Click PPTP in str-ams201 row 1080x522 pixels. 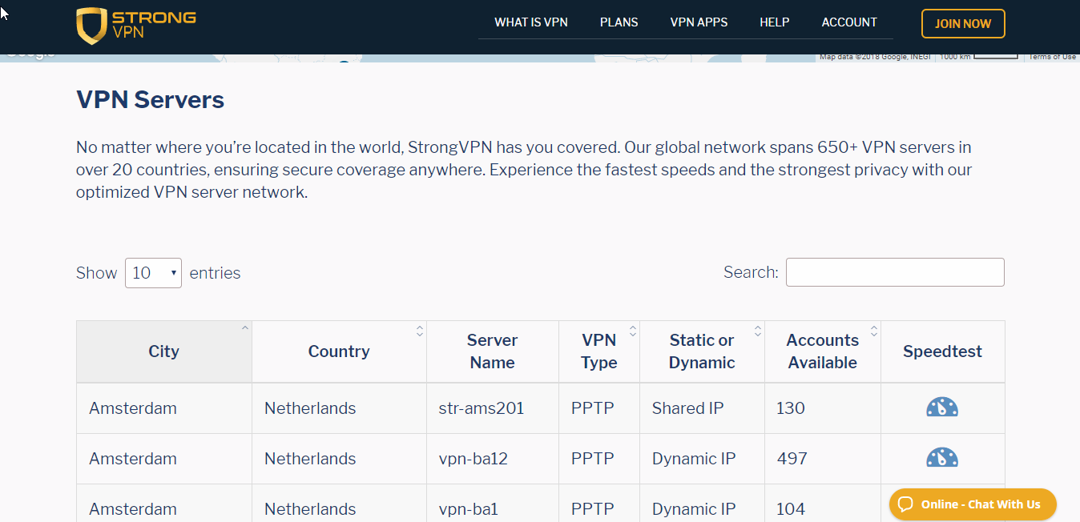point(593,408)
